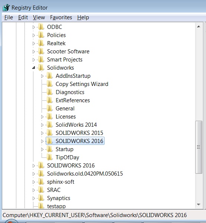Image resolution: width=206 pixels, height=223 pixels.
Task: Select the SOLIDWORKS 2015 key label
Action: point(79,133)
